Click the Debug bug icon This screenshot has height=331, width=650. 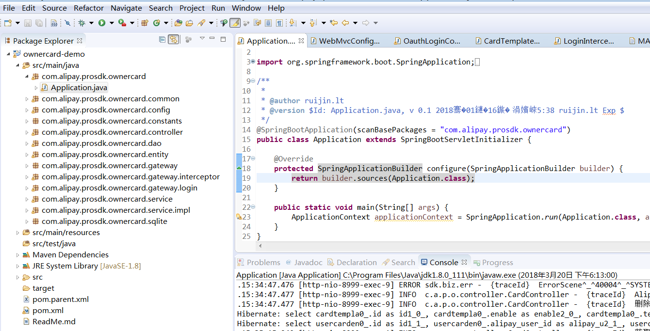(82, 23)
